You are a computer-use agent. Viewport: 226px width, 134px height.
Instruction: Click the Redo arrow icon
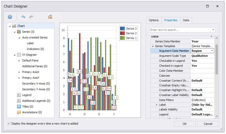[31, 17]
